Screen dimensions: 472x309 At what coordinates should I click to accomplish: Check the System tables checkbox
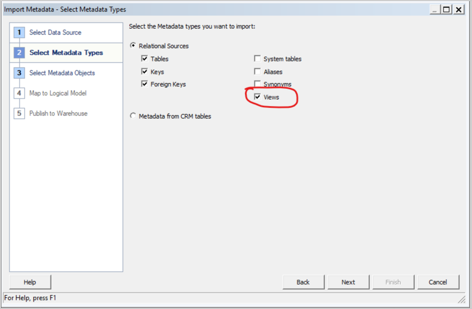[x=258, y=59]
